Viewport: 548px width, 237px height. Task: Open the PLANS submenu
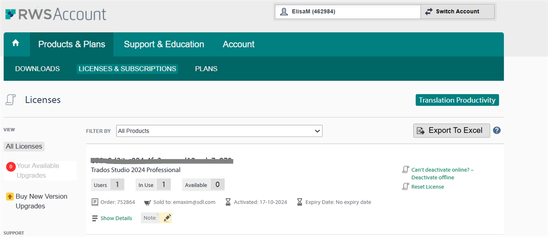coord(206,69)
